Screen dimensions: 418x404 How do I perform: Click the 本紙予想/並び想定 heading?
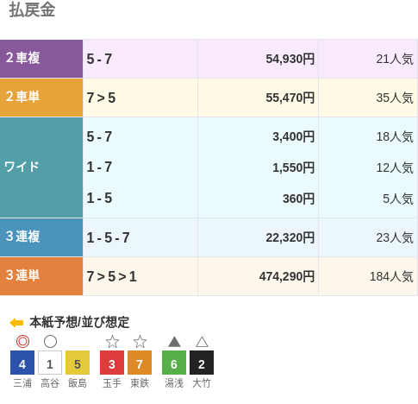pyautogui.click(x=79, y=322)
